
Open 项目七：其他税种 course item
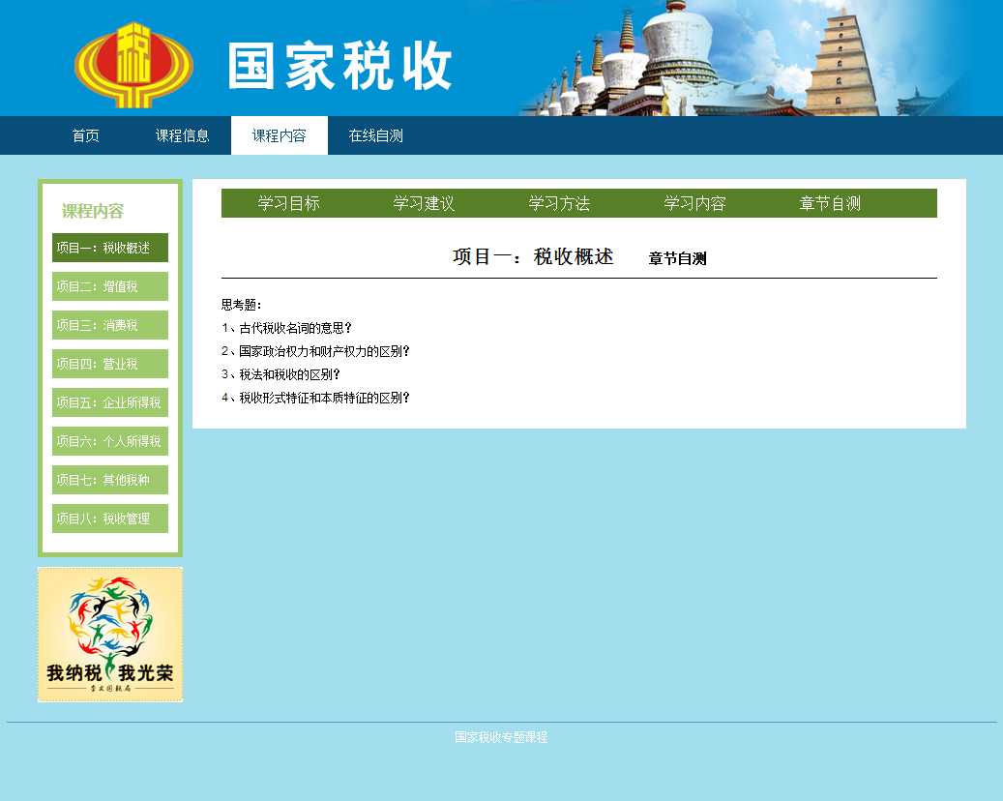tap(110, 480)
